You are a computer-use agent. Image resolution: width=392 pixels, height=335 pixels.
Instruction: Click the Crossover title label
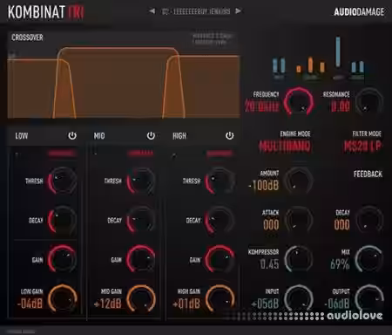click(x=27, y=38)
